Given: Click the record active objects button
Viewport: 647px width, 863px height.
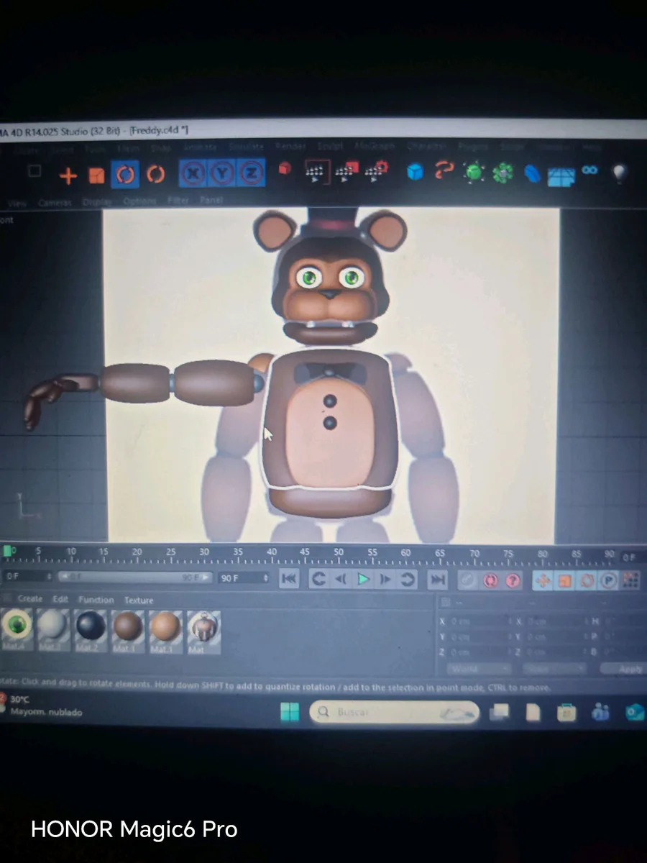Looking at the screenshot, I should click(469, 580).
